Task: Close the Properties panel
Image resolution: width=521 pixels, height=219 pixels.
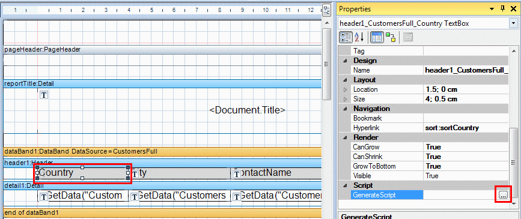Action: (513, 9)
